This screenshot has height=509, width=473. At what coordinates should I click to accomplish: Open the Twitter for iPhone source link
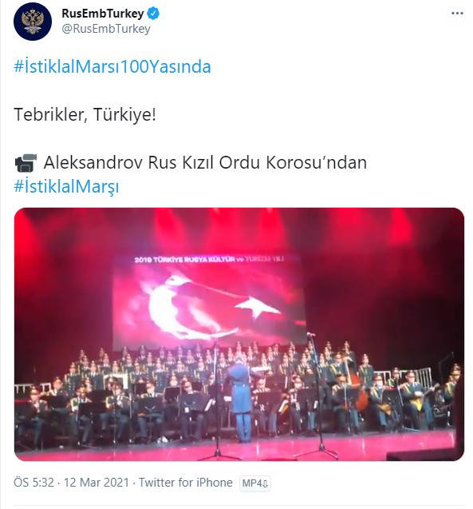tap(186, 483)
